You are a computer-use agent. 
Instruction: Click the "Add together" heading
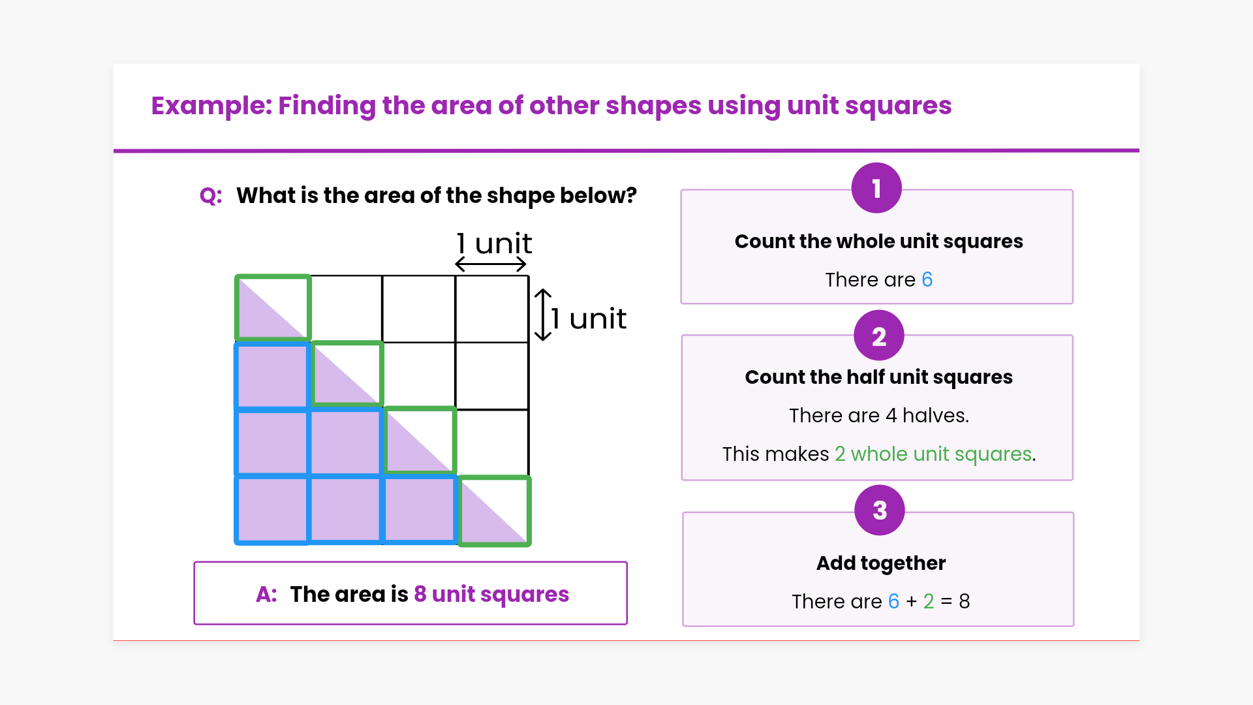pos(880,563)
